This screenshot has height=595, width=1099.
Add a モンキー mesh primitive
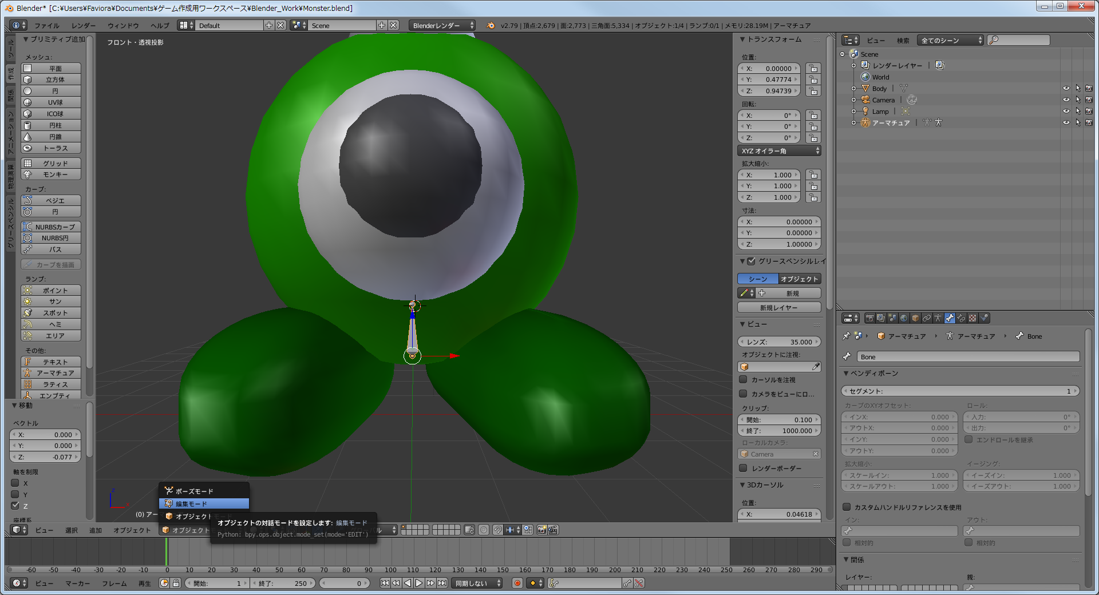[x=51, y=174]
